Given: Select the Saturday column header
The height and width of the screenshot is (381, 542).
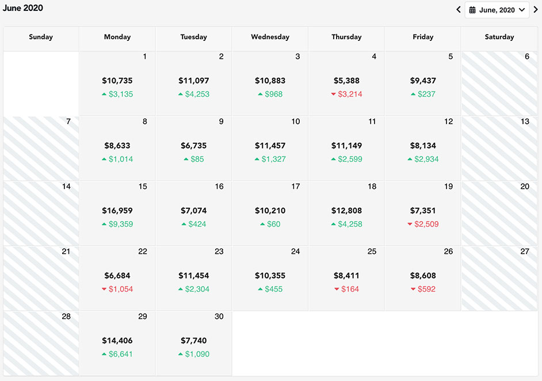Looking at the screenshot, I should click(499, 37).
